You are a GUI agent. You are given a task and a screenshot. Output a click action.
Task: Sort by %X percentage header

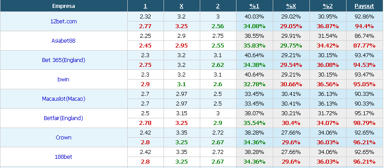tap(291, 6)
